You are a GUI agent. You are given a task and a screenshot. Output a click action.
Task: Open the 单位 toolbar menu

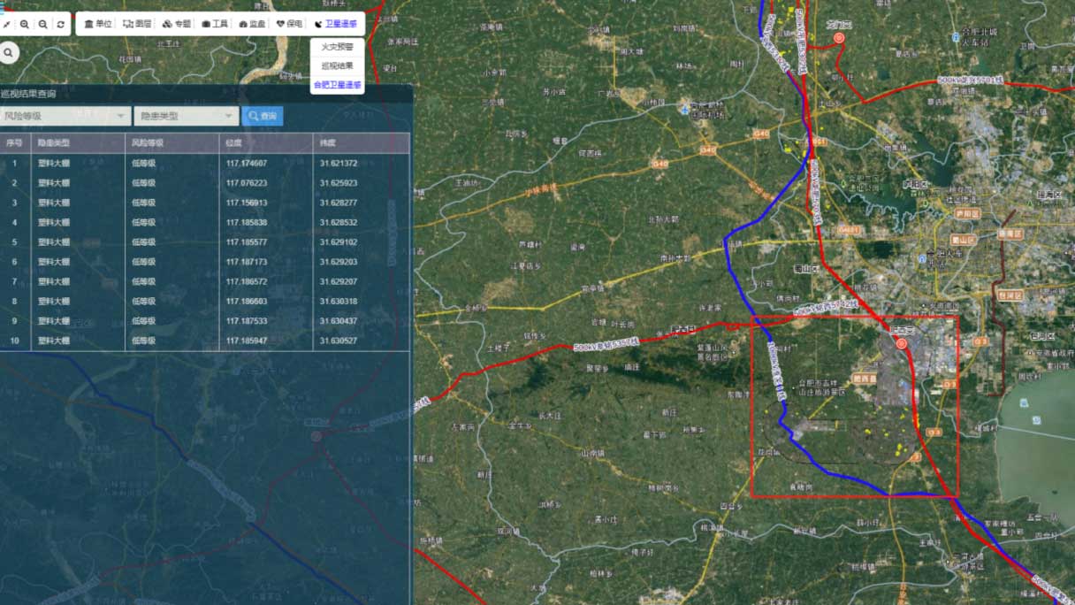(98, 24)
